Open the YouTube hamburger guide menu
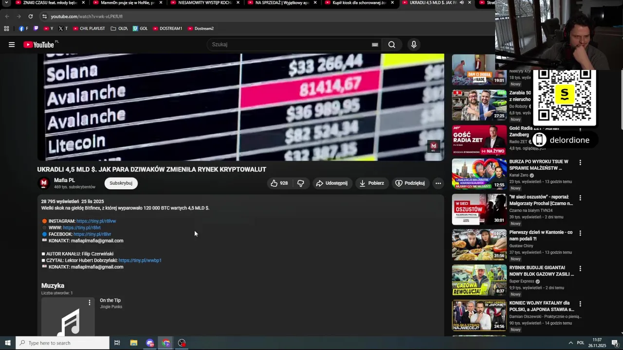623x350 pixels. point(12,45)
